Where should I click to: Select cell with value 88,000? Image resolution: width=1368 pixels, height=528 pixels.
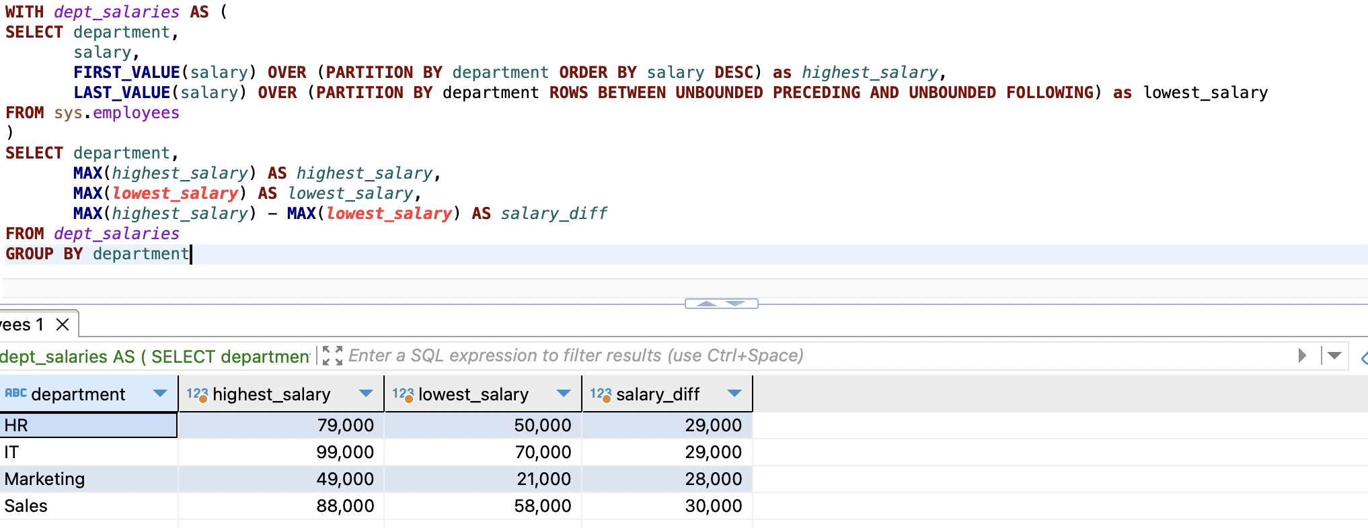(281, 506)
